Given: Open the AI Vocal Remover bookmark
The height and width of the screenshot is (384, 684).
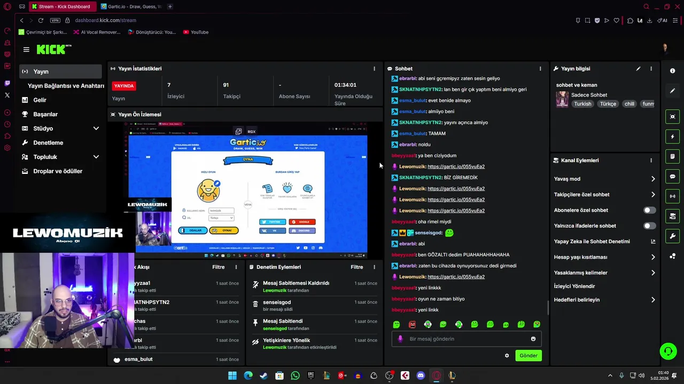Looking at the screenshot, I should [x=96, y=32].
